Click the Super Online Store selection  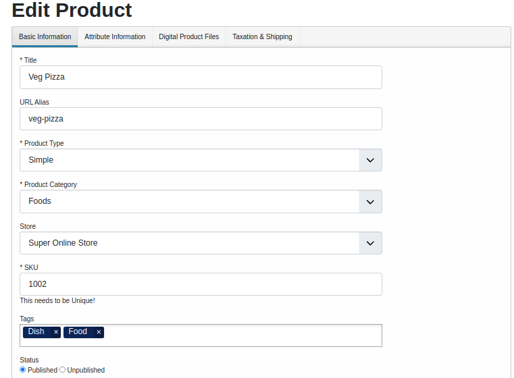pyautogui.click(x=189, y=243)
